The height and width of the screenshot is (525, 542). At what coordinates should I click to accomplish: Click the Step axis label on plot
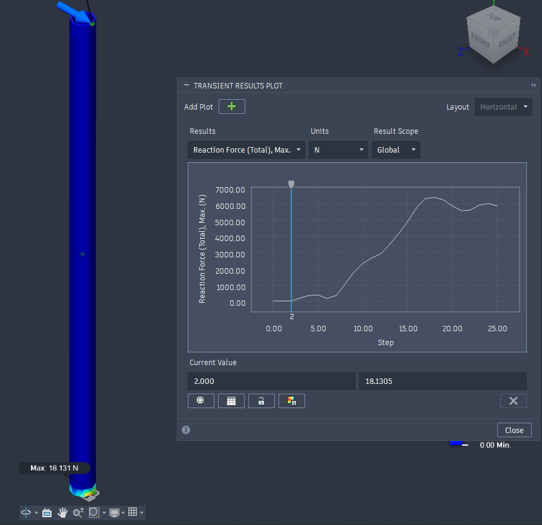(x=385, y=343)
